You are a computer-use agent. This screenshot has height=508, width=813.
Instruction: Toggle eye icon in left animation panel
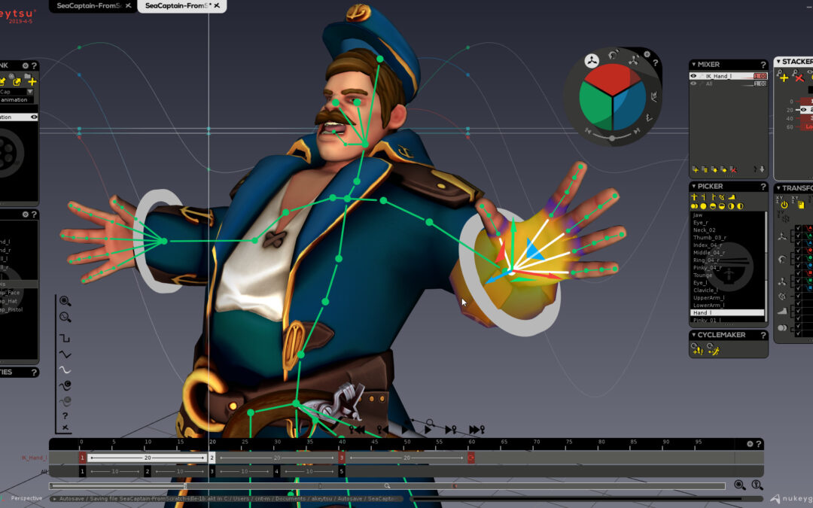point(34,117)
